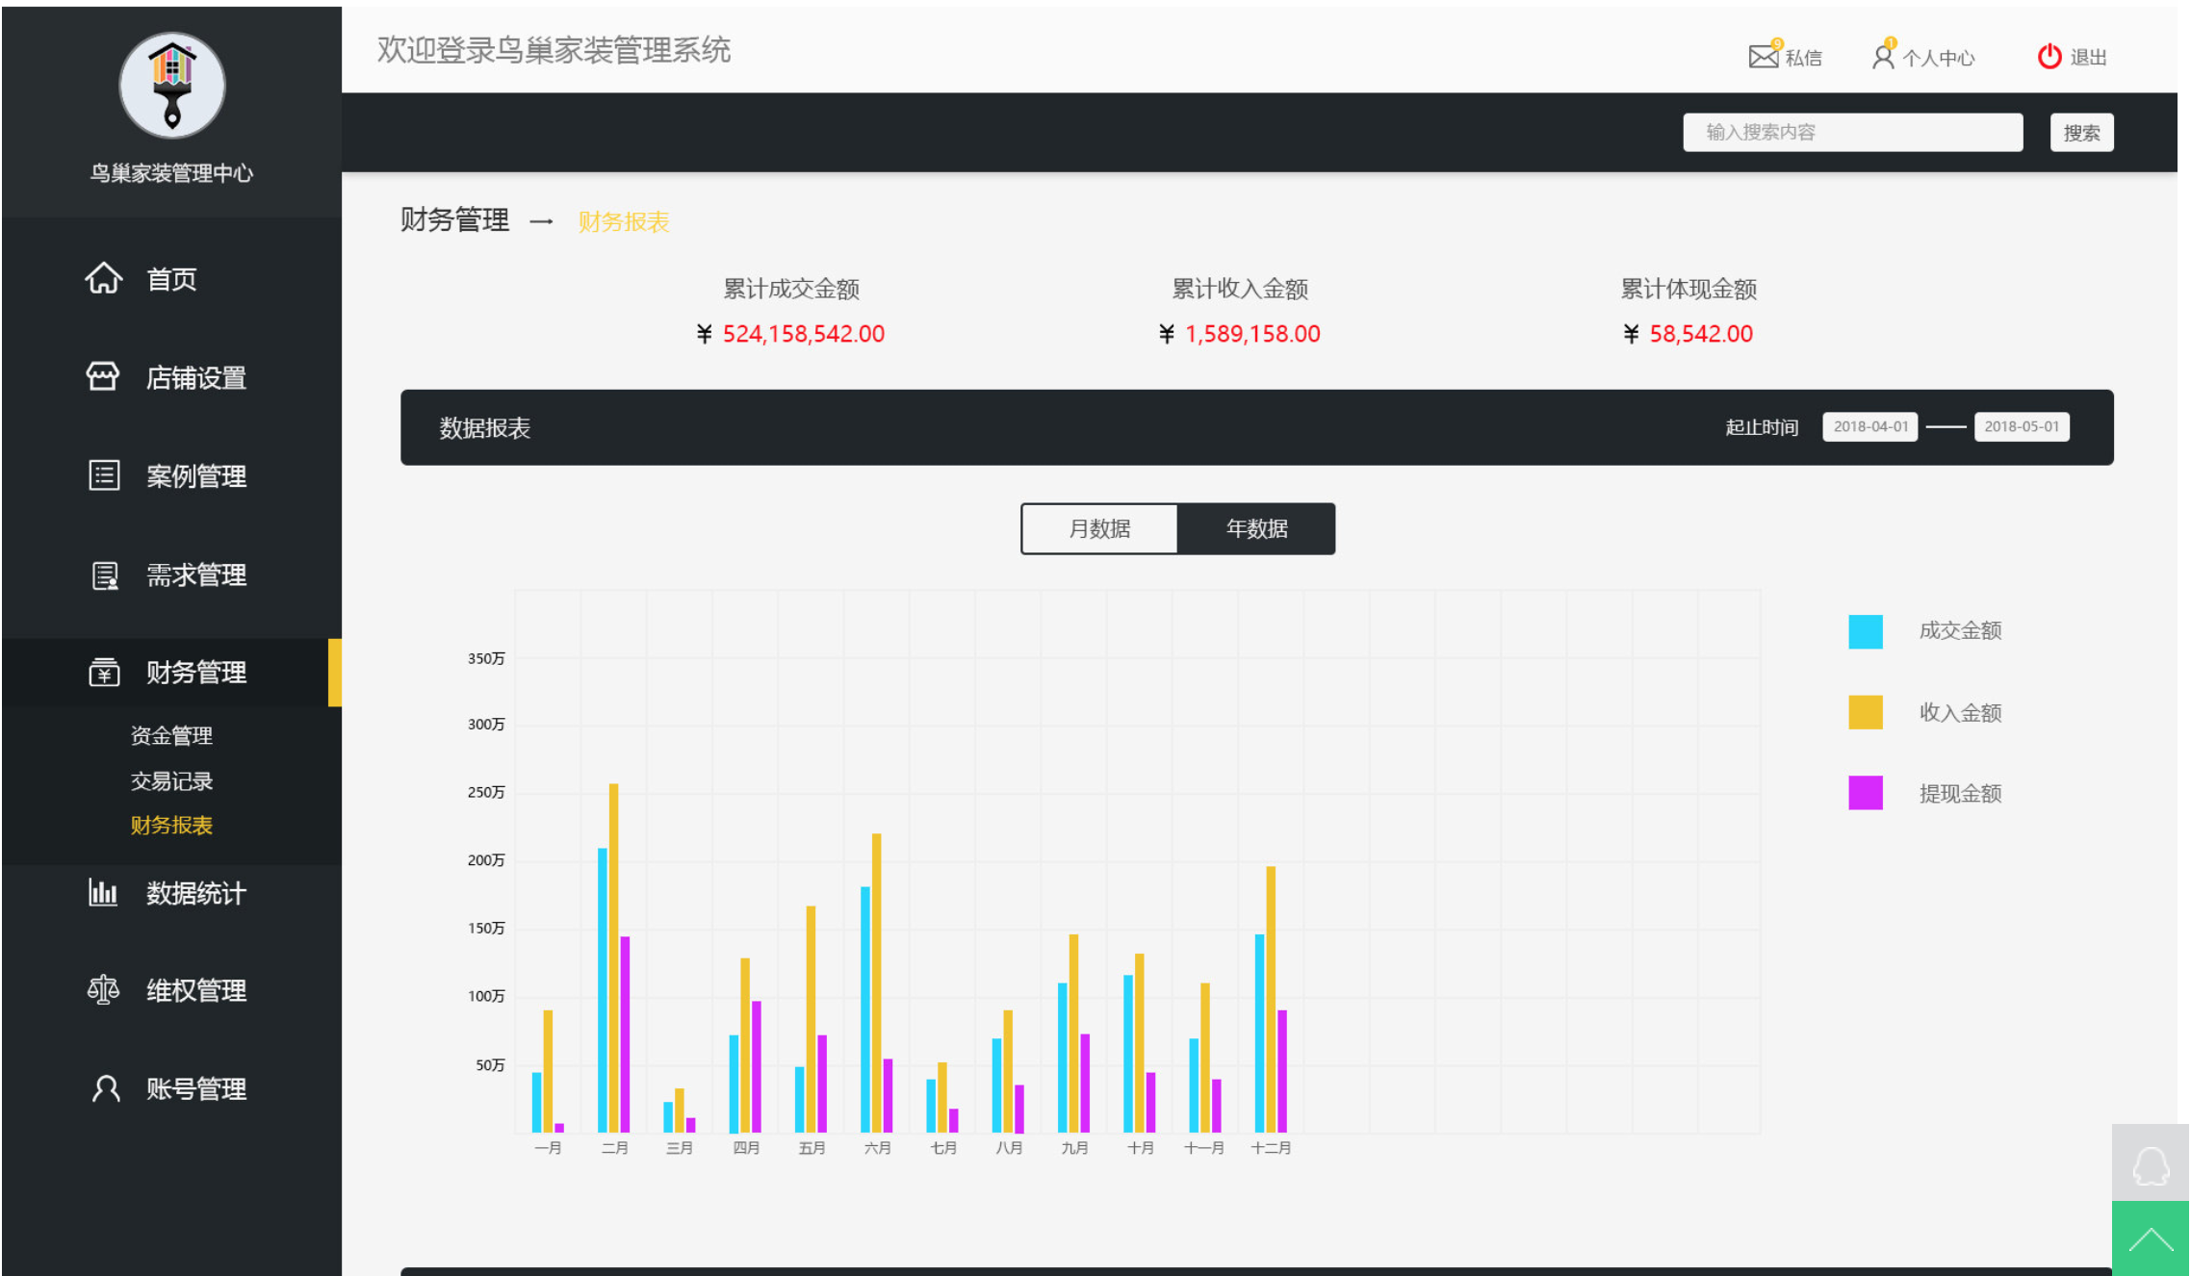Screen dimensions: 2191x1276
Task: Click the 退出 logout text
Action: pos(2088,58)
